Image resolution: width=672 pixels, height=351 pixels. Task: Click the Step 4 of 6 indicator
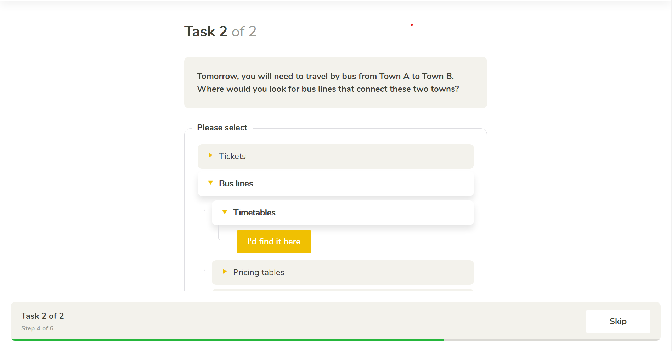pos(37,328)
